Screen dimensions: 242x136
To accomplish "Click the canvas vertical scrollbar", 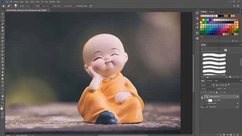I will (193, 73).
